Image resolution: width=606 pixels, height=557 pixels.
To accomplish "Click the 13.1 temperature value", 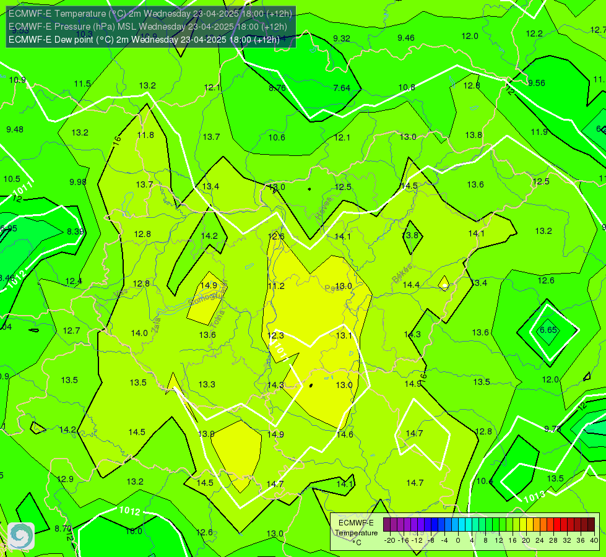I will pyautogui.click(x=344, y=335).
